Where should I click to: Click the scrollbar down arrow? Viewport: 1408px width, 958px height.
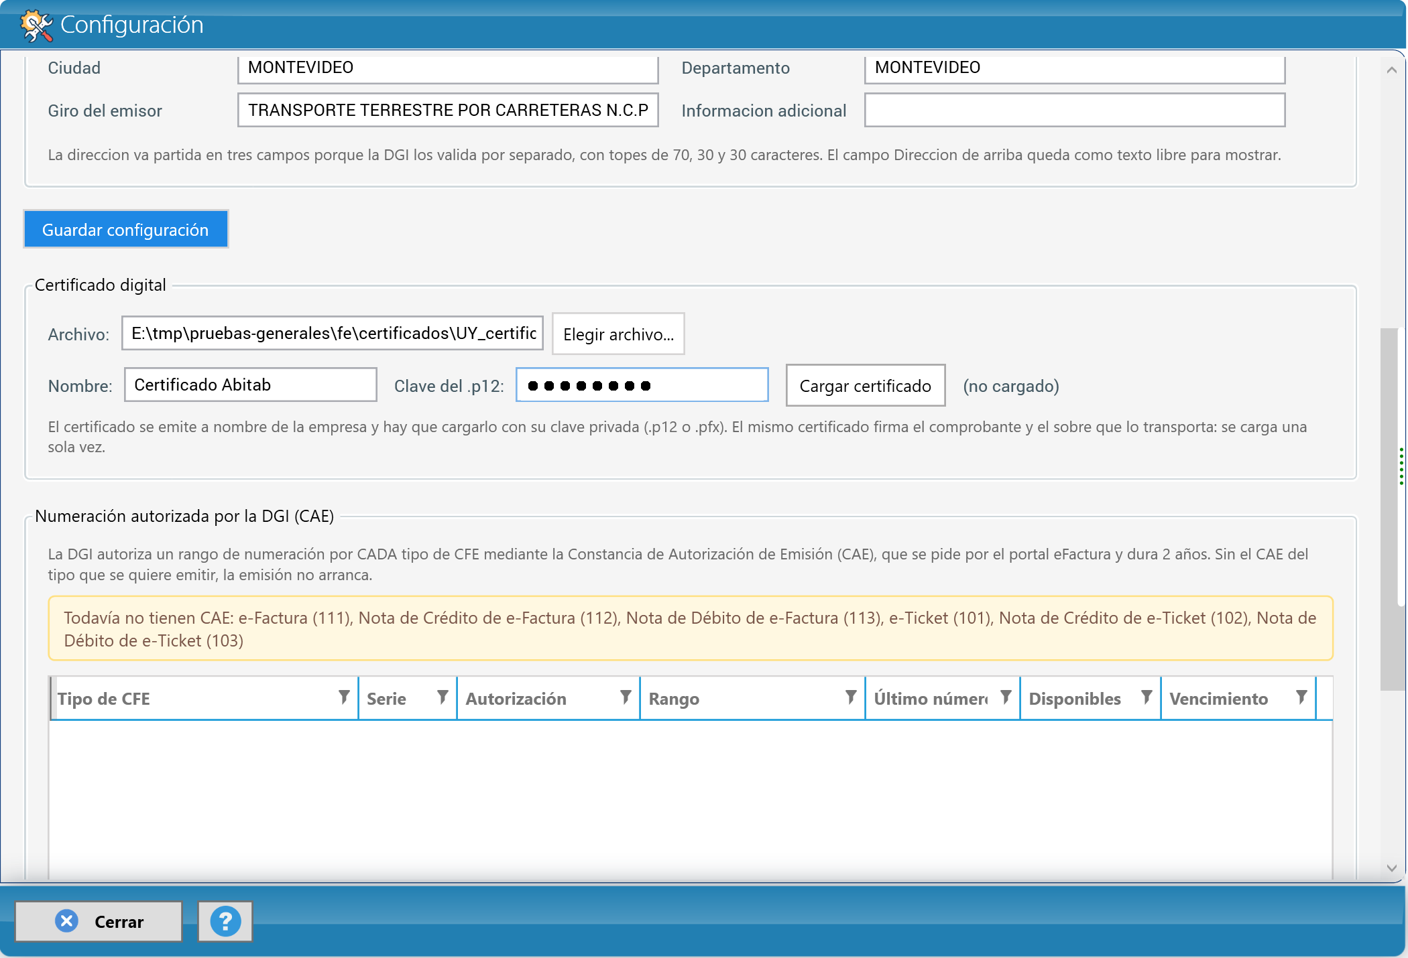[1392, 868]
